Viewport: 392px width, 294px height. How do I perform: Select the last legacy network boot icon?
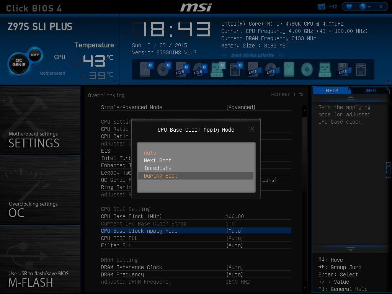tap(361, 70)
